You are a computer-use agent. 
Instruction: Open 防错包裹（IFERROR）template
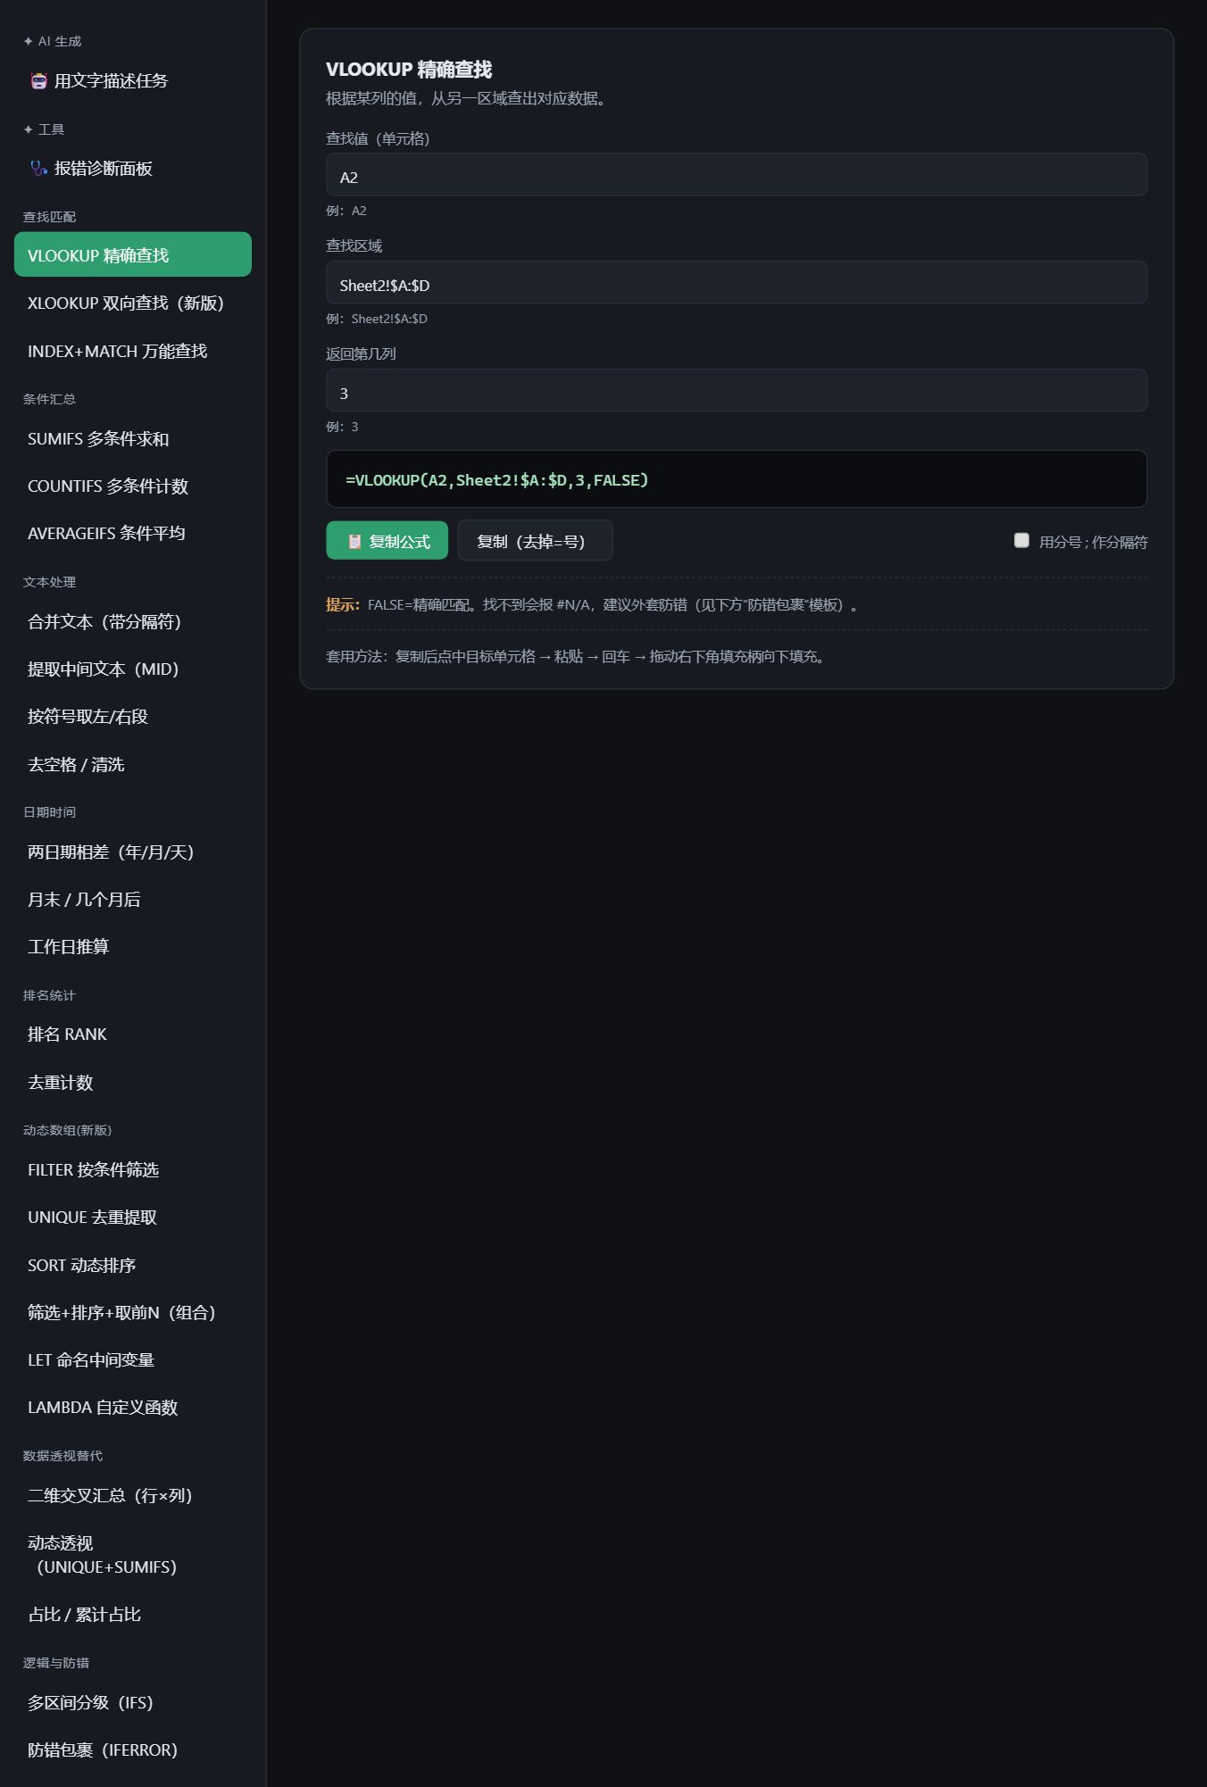point(133,1750)
